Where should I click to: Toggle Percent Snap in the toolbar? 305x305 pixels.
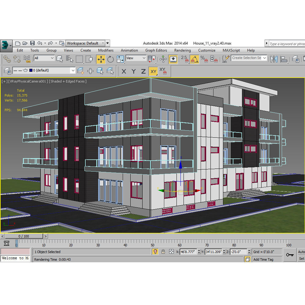coord(204,59)
